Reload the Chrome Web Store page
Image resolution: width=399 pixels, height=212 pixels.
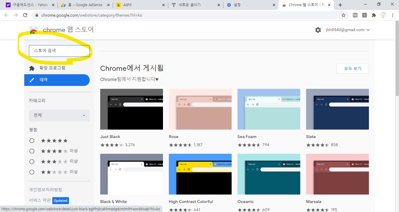tap(25, 15)
